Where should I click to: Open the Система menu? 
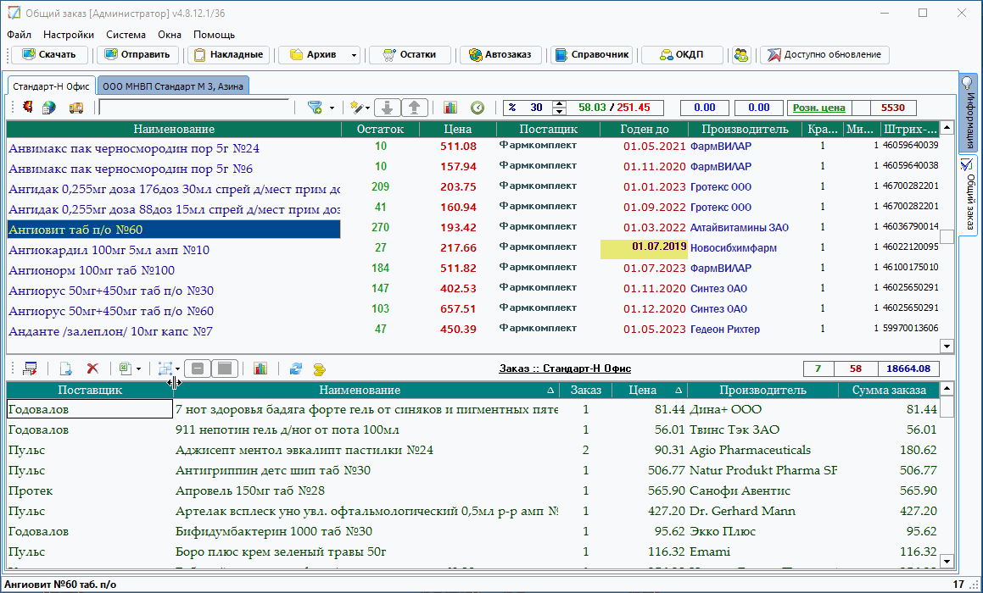pos(126,35)
